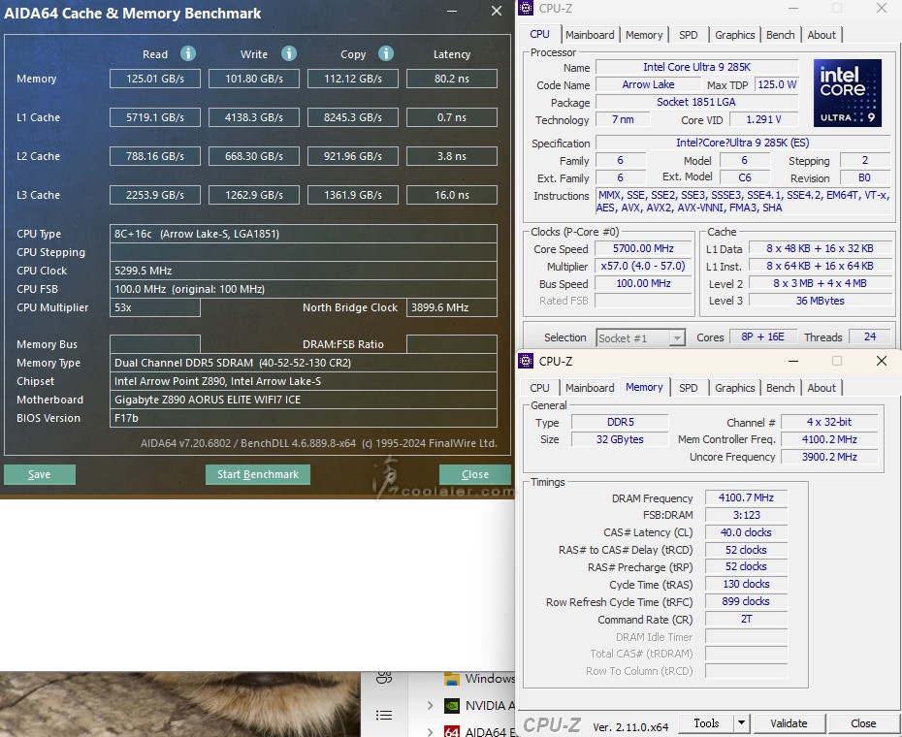The height and width of the screenshot is (737, 902).
Task: Click Threads value 24 in CPU-Z
Action: [869, 336]
